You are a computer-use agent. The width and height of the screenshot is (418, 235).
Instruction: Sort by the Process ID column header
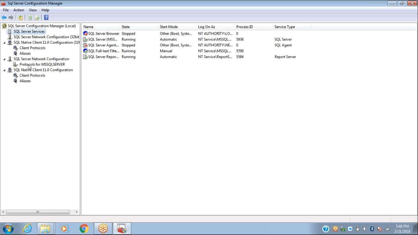(254, 27)
